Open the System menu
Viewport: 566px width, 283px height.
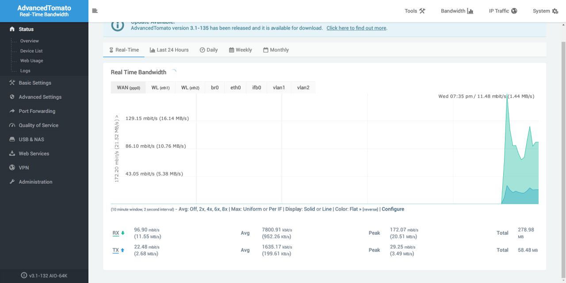coord(545,11)
